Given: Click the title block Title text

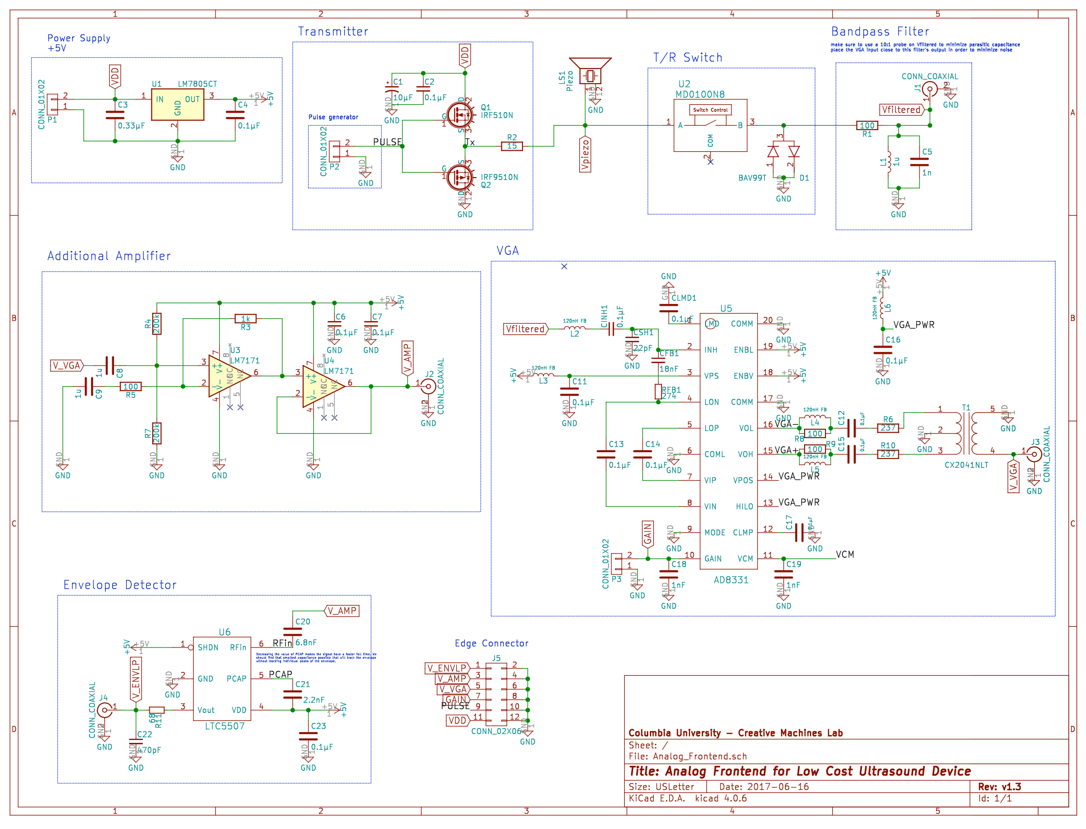Looking at the screenshot, I should [800, 771].
